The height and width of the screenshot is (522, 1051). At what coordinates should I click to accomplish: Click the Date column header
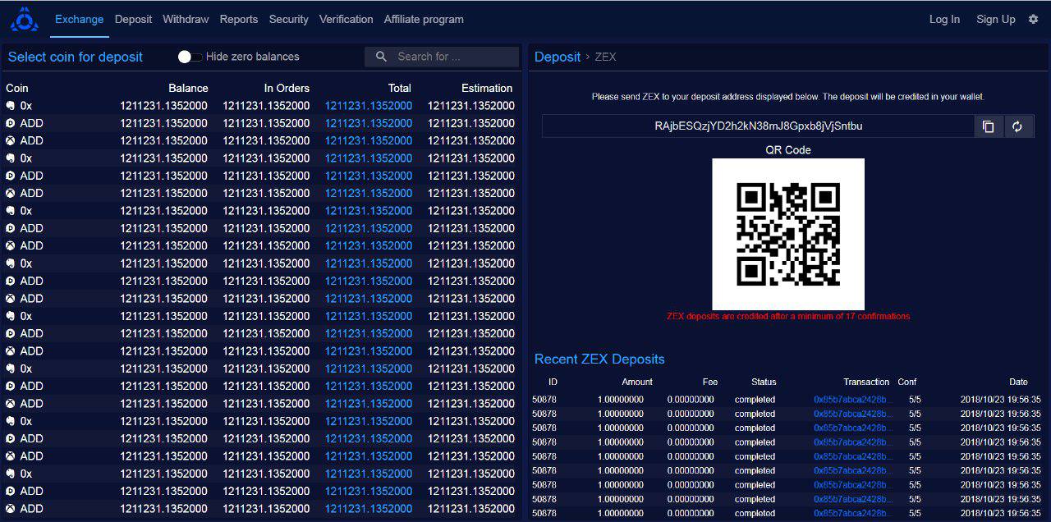click(1018, 382)
